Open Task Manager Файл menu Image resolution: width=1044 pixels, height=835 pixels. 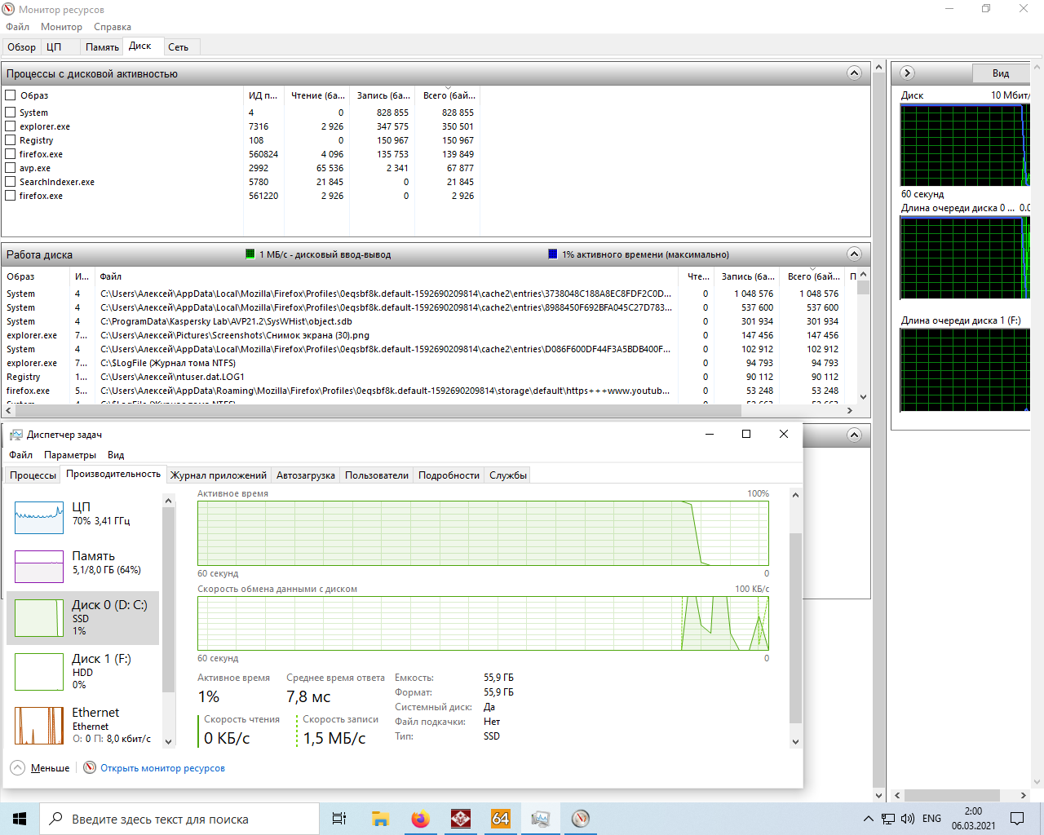21,455
